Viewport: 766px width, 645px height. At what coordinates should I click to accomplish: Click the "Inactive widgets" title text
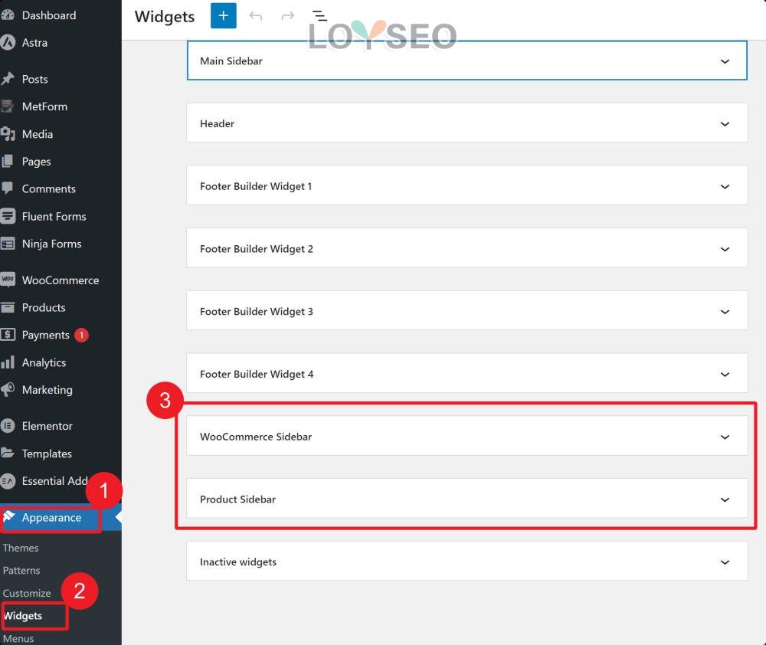tap(238, 562)
